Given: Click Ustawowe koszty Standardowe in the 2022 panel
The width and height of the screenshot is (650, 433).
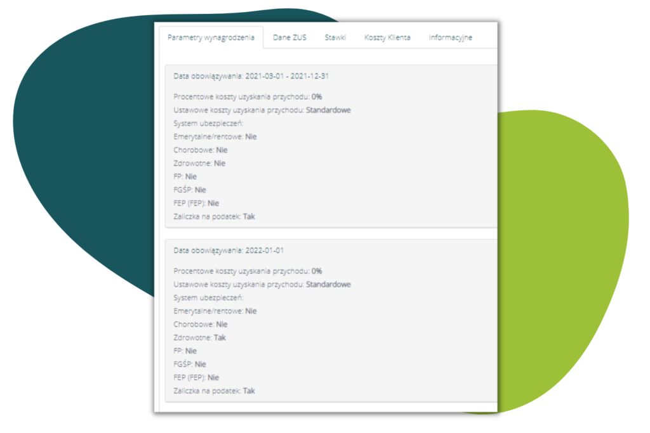Looking at the screenshot, I should (262, 285).
